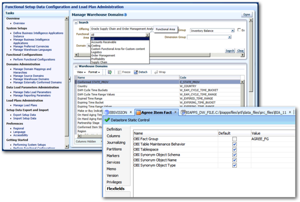This screenshot has width=300, height=202.
Task: Open the Markers side tab
Action: (113, 156)
